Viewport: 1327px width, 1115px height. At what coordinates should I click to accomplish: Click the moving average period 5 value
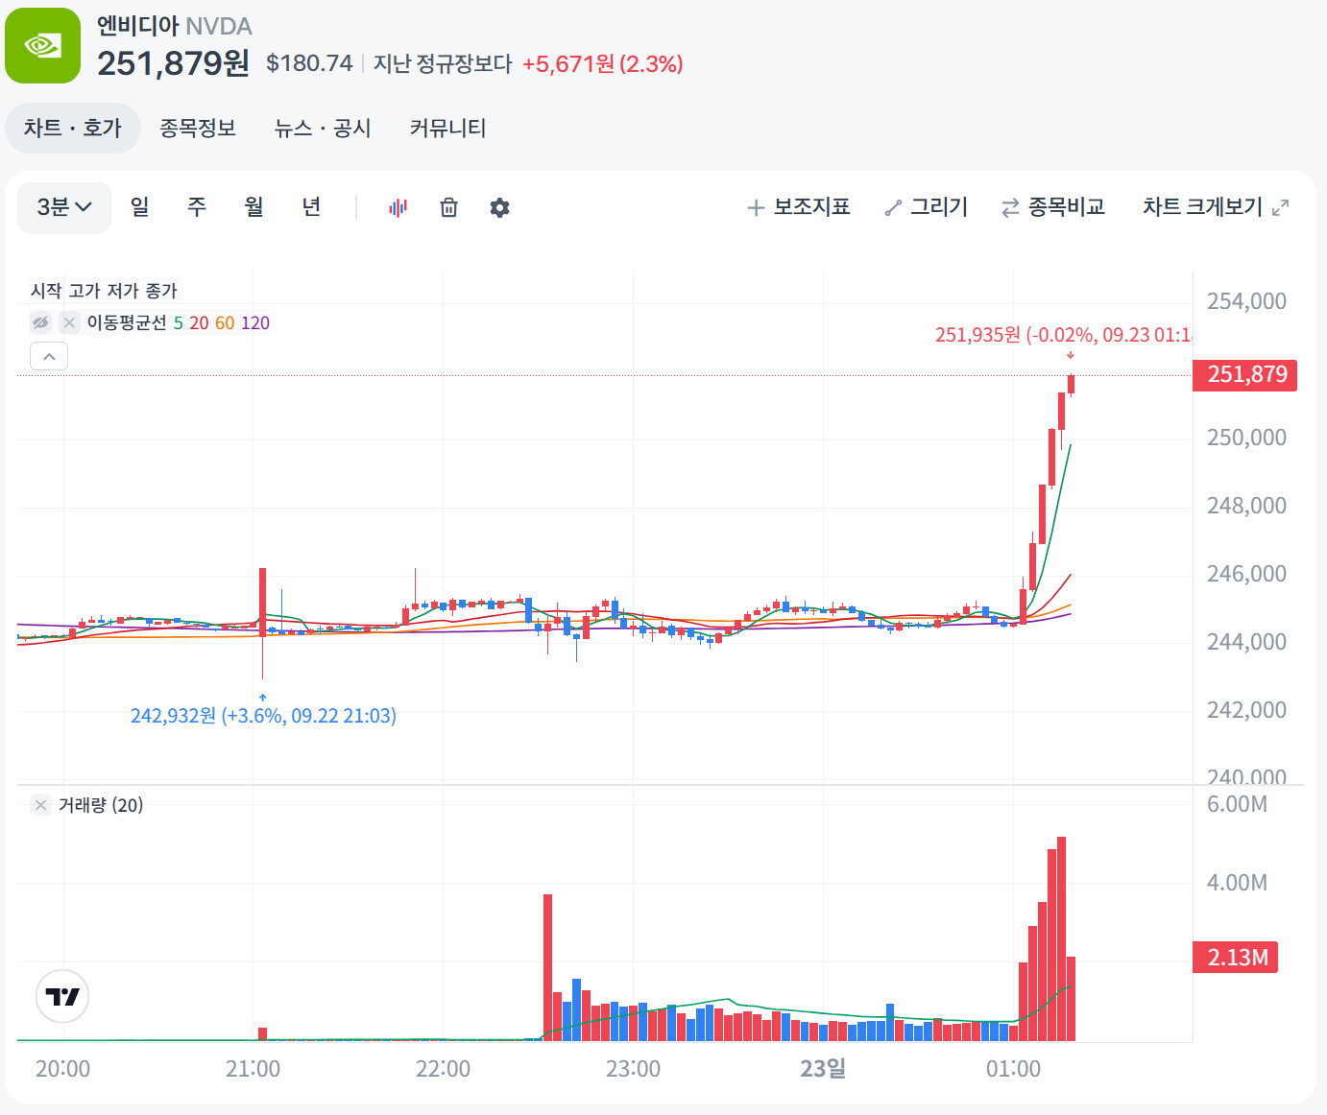[178, 323]
